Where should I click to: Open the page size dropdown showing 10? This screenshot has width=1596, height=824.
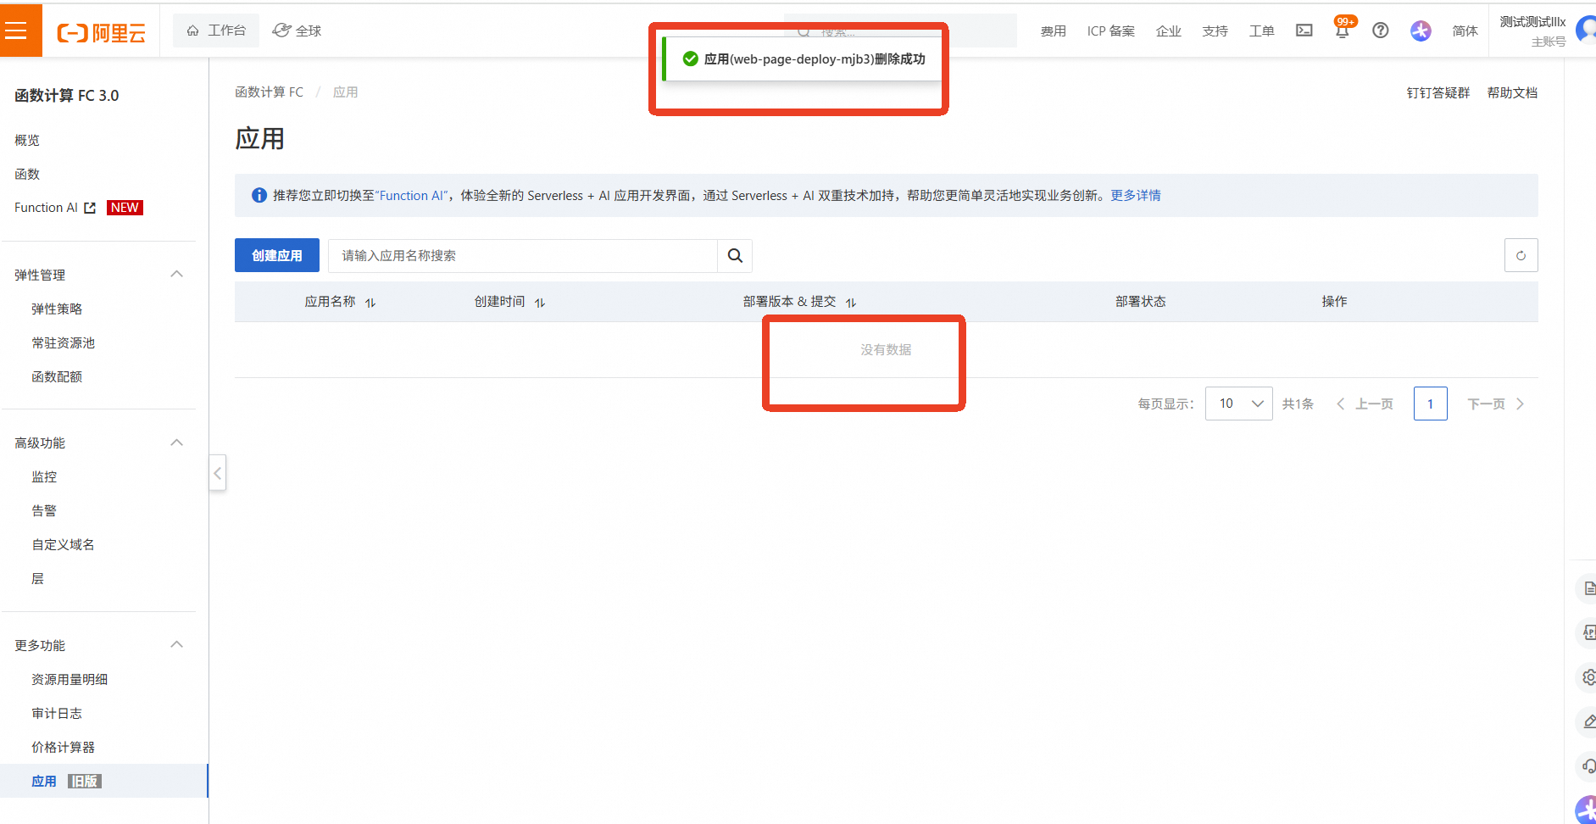(x=1238, y=404)
